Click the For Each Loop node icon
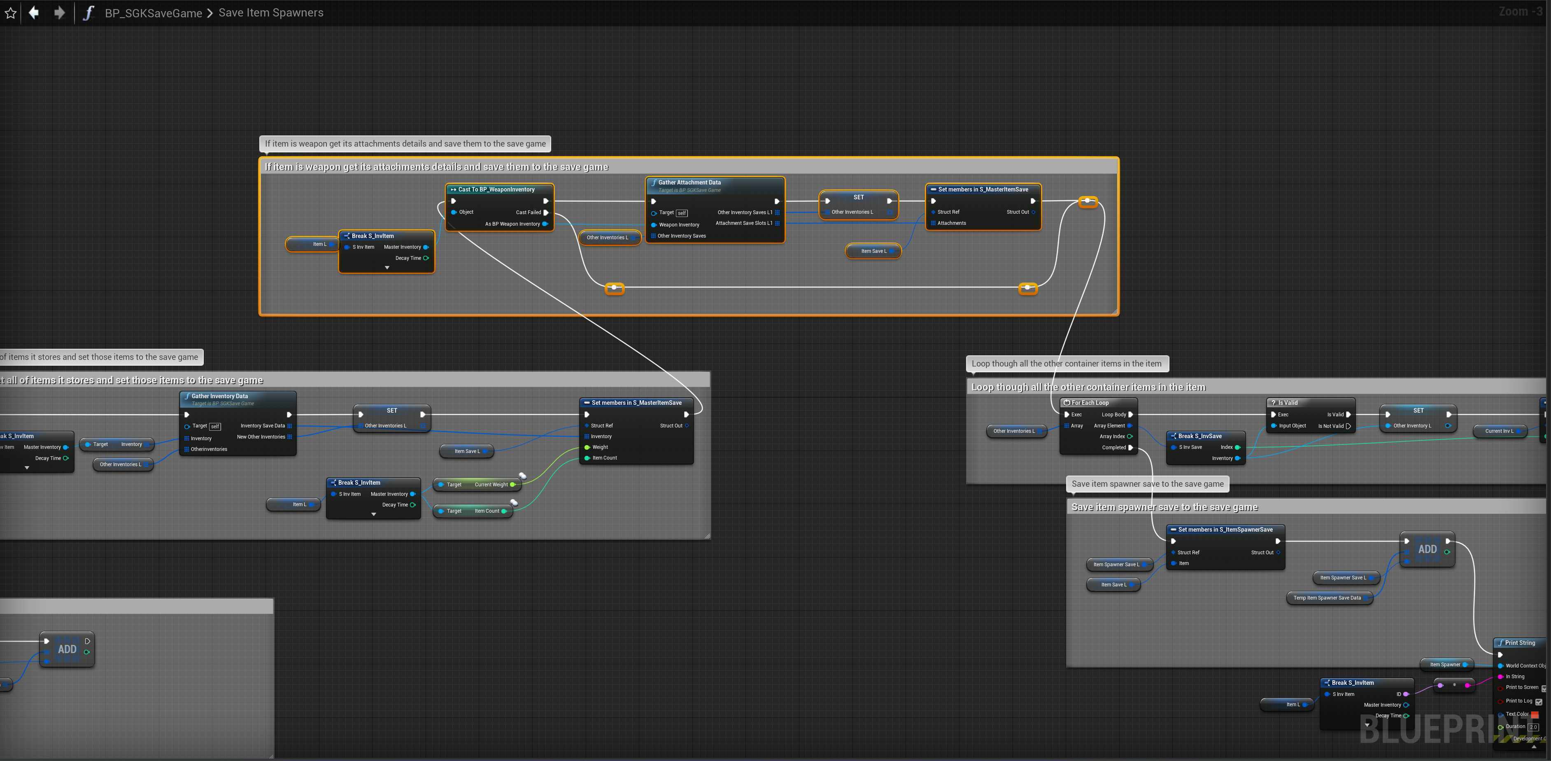 coord(1067,402)
